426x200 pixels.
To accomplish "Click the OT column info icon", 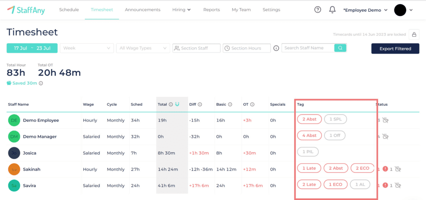I will [x=253, y=104].
